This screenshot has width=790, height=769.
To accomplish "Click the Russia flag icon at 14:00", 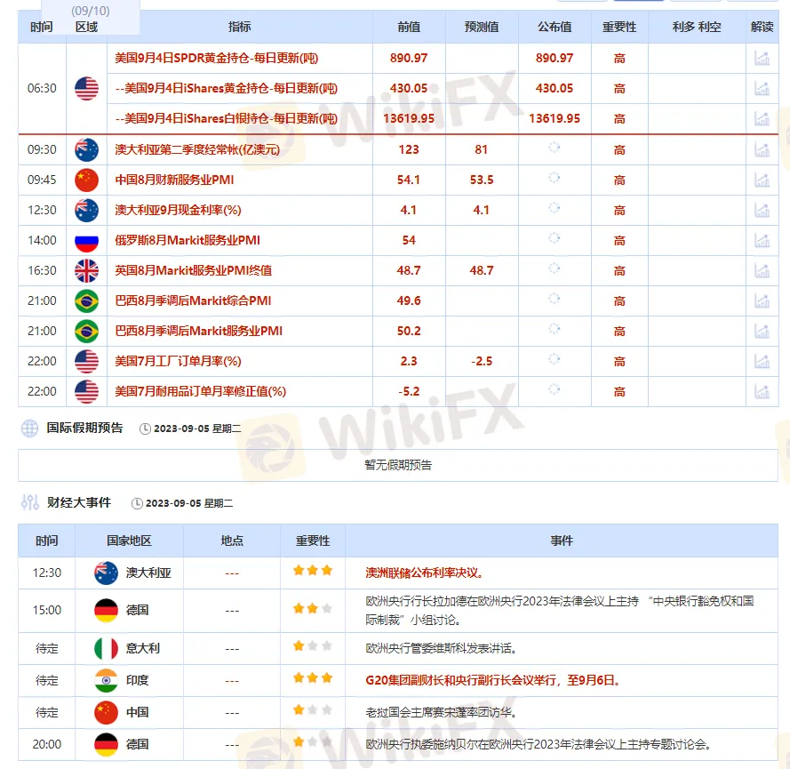I will (x=86, y=240).
